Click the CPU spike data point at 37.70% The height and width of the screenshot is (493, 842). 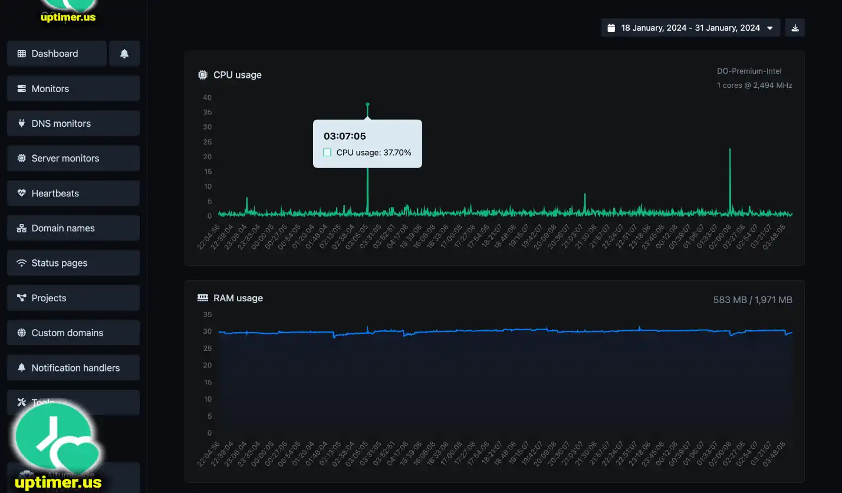367,104
